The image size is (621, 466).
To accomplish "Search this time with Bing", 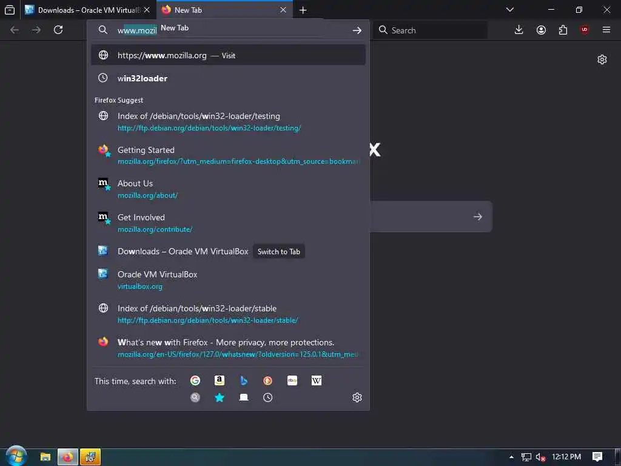I will pyautogui.click(x=244, y=381).
